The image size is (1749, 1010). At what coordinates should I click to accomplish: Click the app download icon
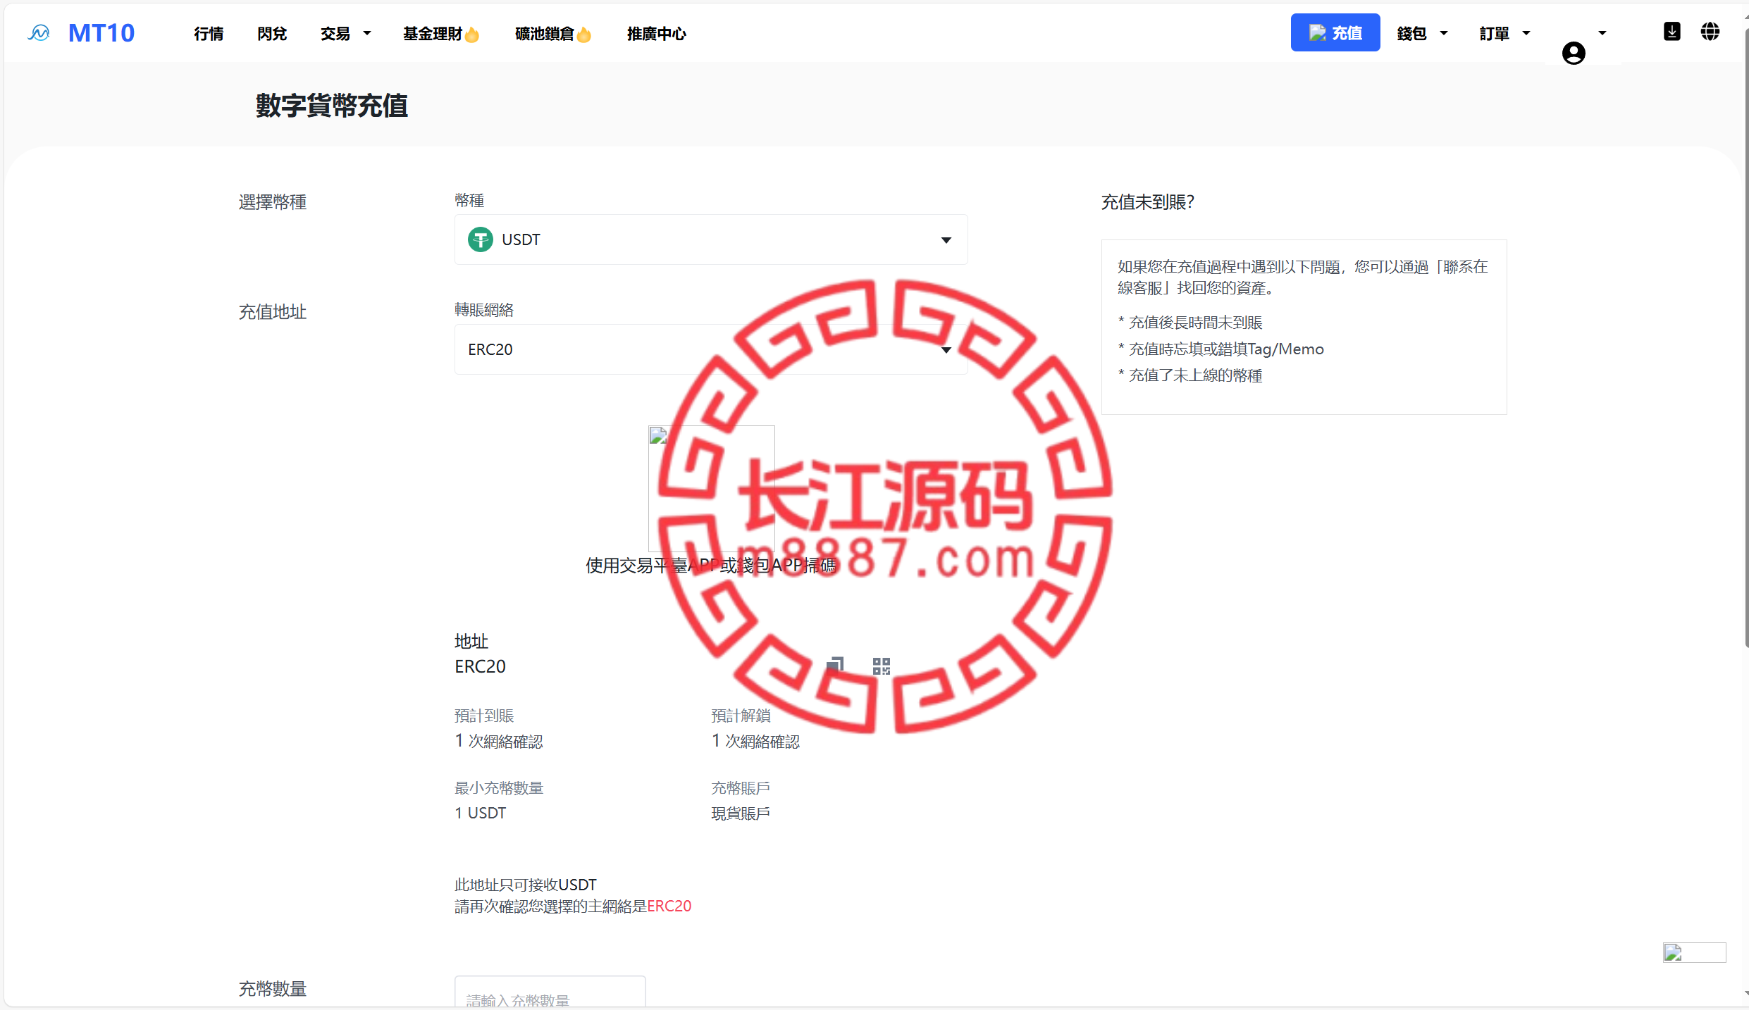coord(1672,32)
